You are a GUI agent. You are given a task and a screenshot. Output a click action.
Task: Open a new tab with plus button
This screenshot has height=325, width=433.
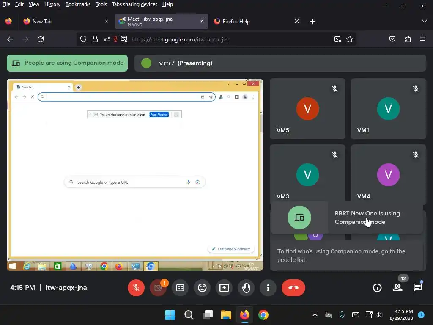[x=312, y=21]
